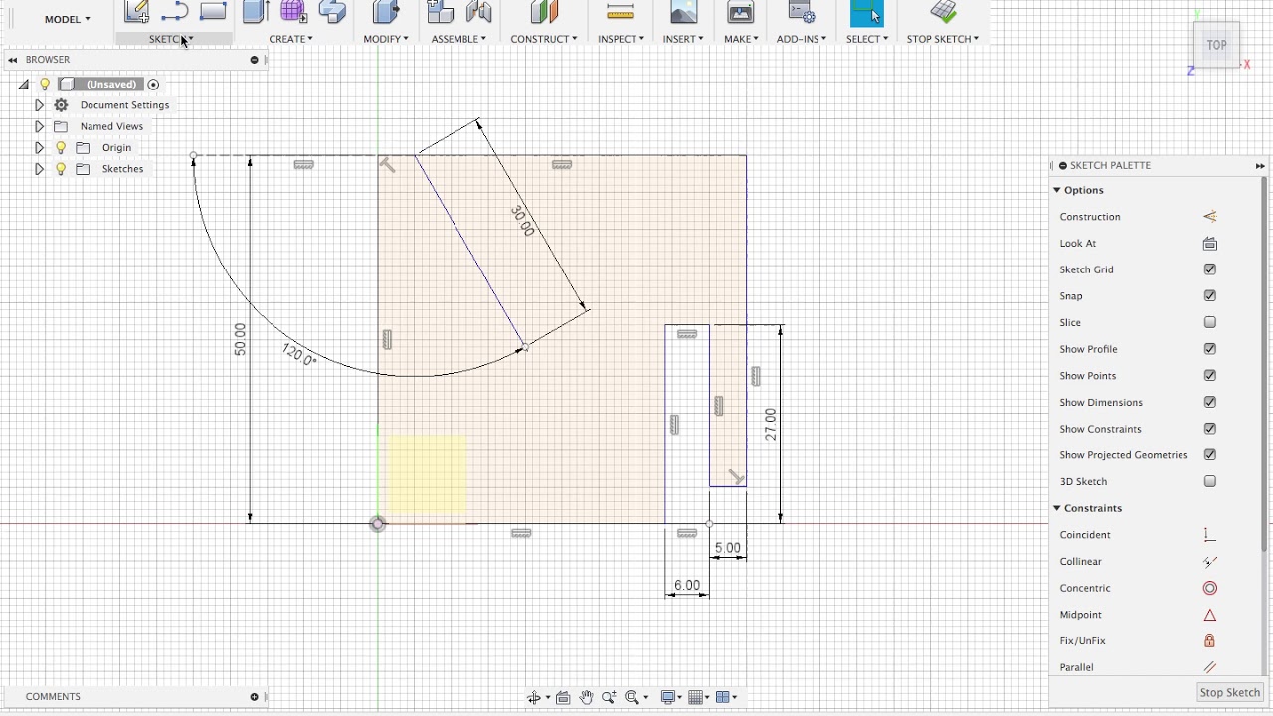
Task: Uncheck the Show Points checkbox
Action: coord(1210,376)
